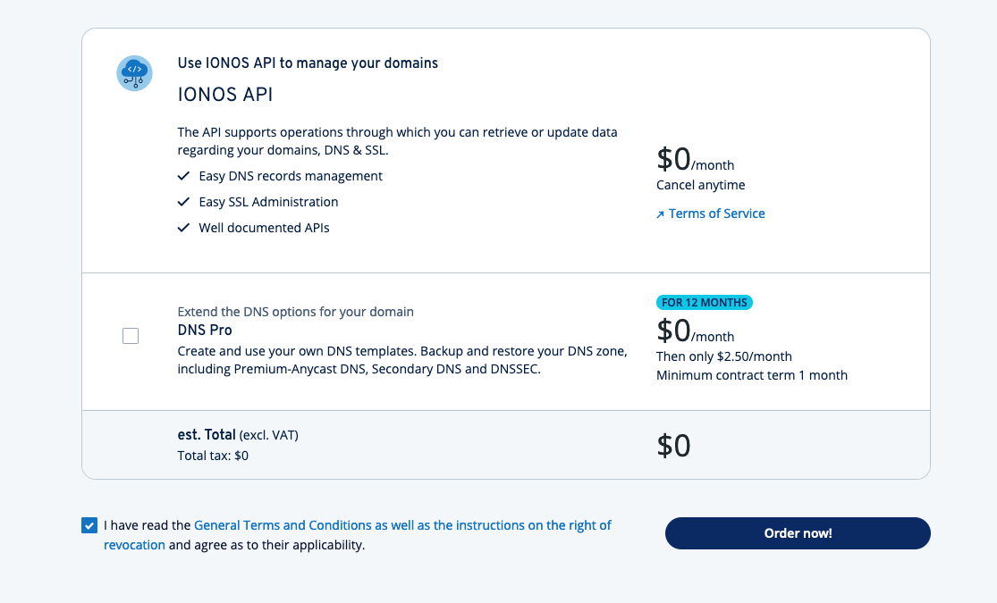Click the checkmark beside Well documented APIs
997x603 pixels.
click(185, 228)
